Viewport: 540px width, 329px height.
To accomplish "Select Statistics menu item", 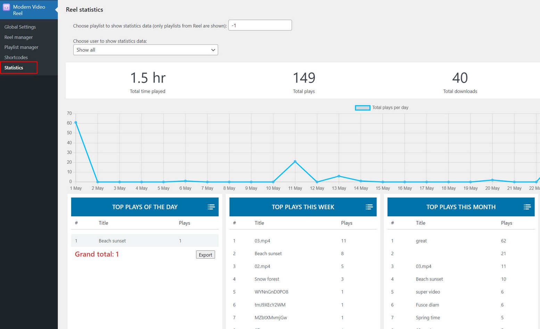I will 14,68.
